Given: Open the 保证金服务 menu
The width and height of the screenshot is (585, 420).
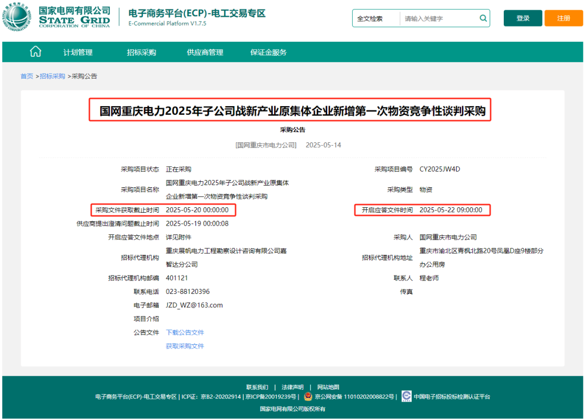Looking at the screenshot, I should [x=268, y=52].
